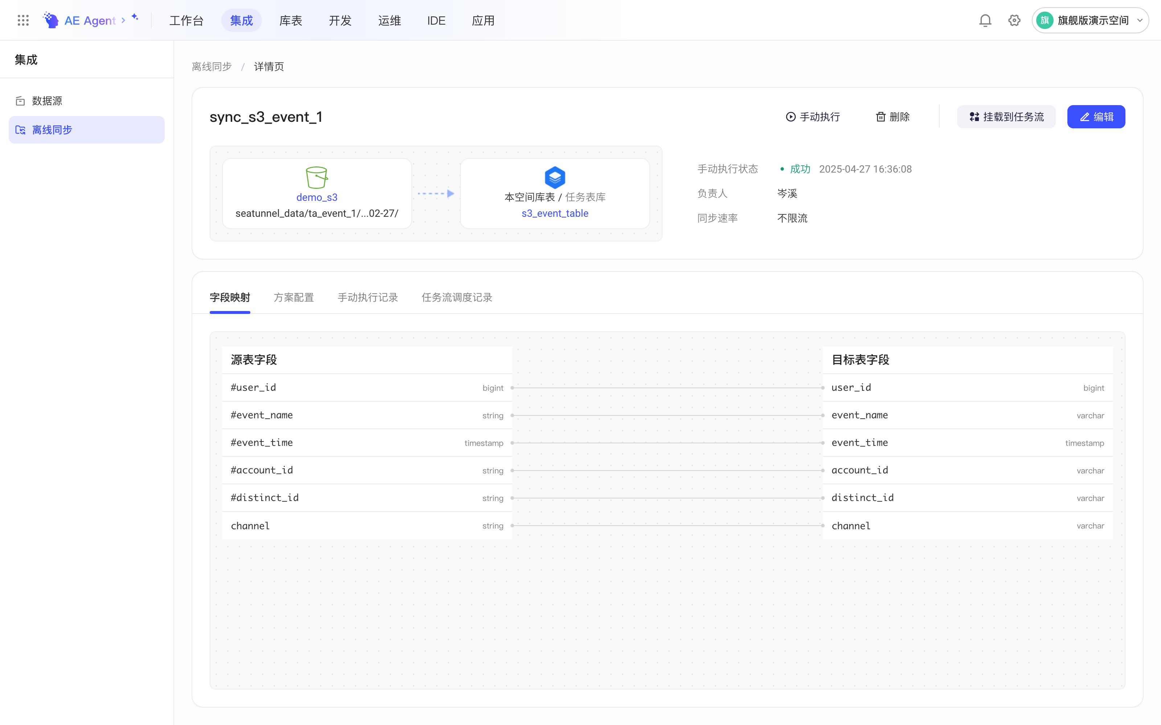The image size is (1161, 725).
Task: Click 挂载到任务流 button
Action: [x=1006, y=116]
